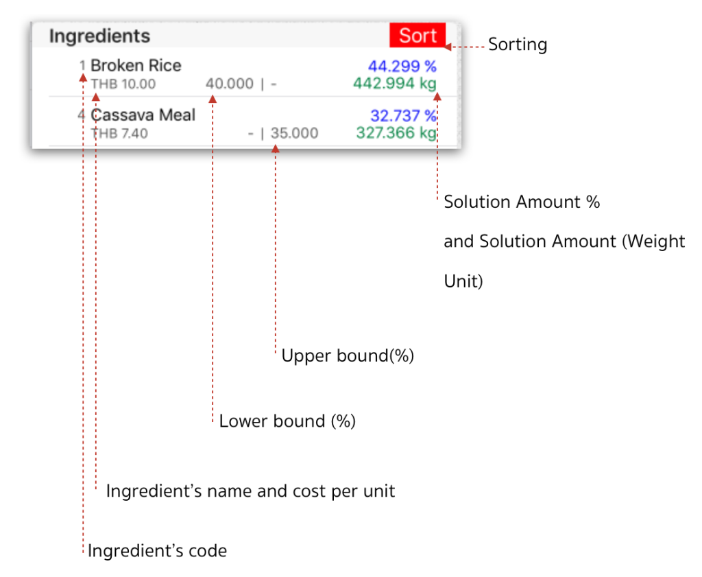Click the 442.994 kg weight value

point(394,84)
